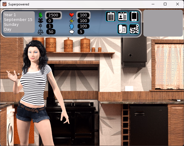The image size is (184, 146).
Task: Click the group of people icon
Action: tap(41, 21)
